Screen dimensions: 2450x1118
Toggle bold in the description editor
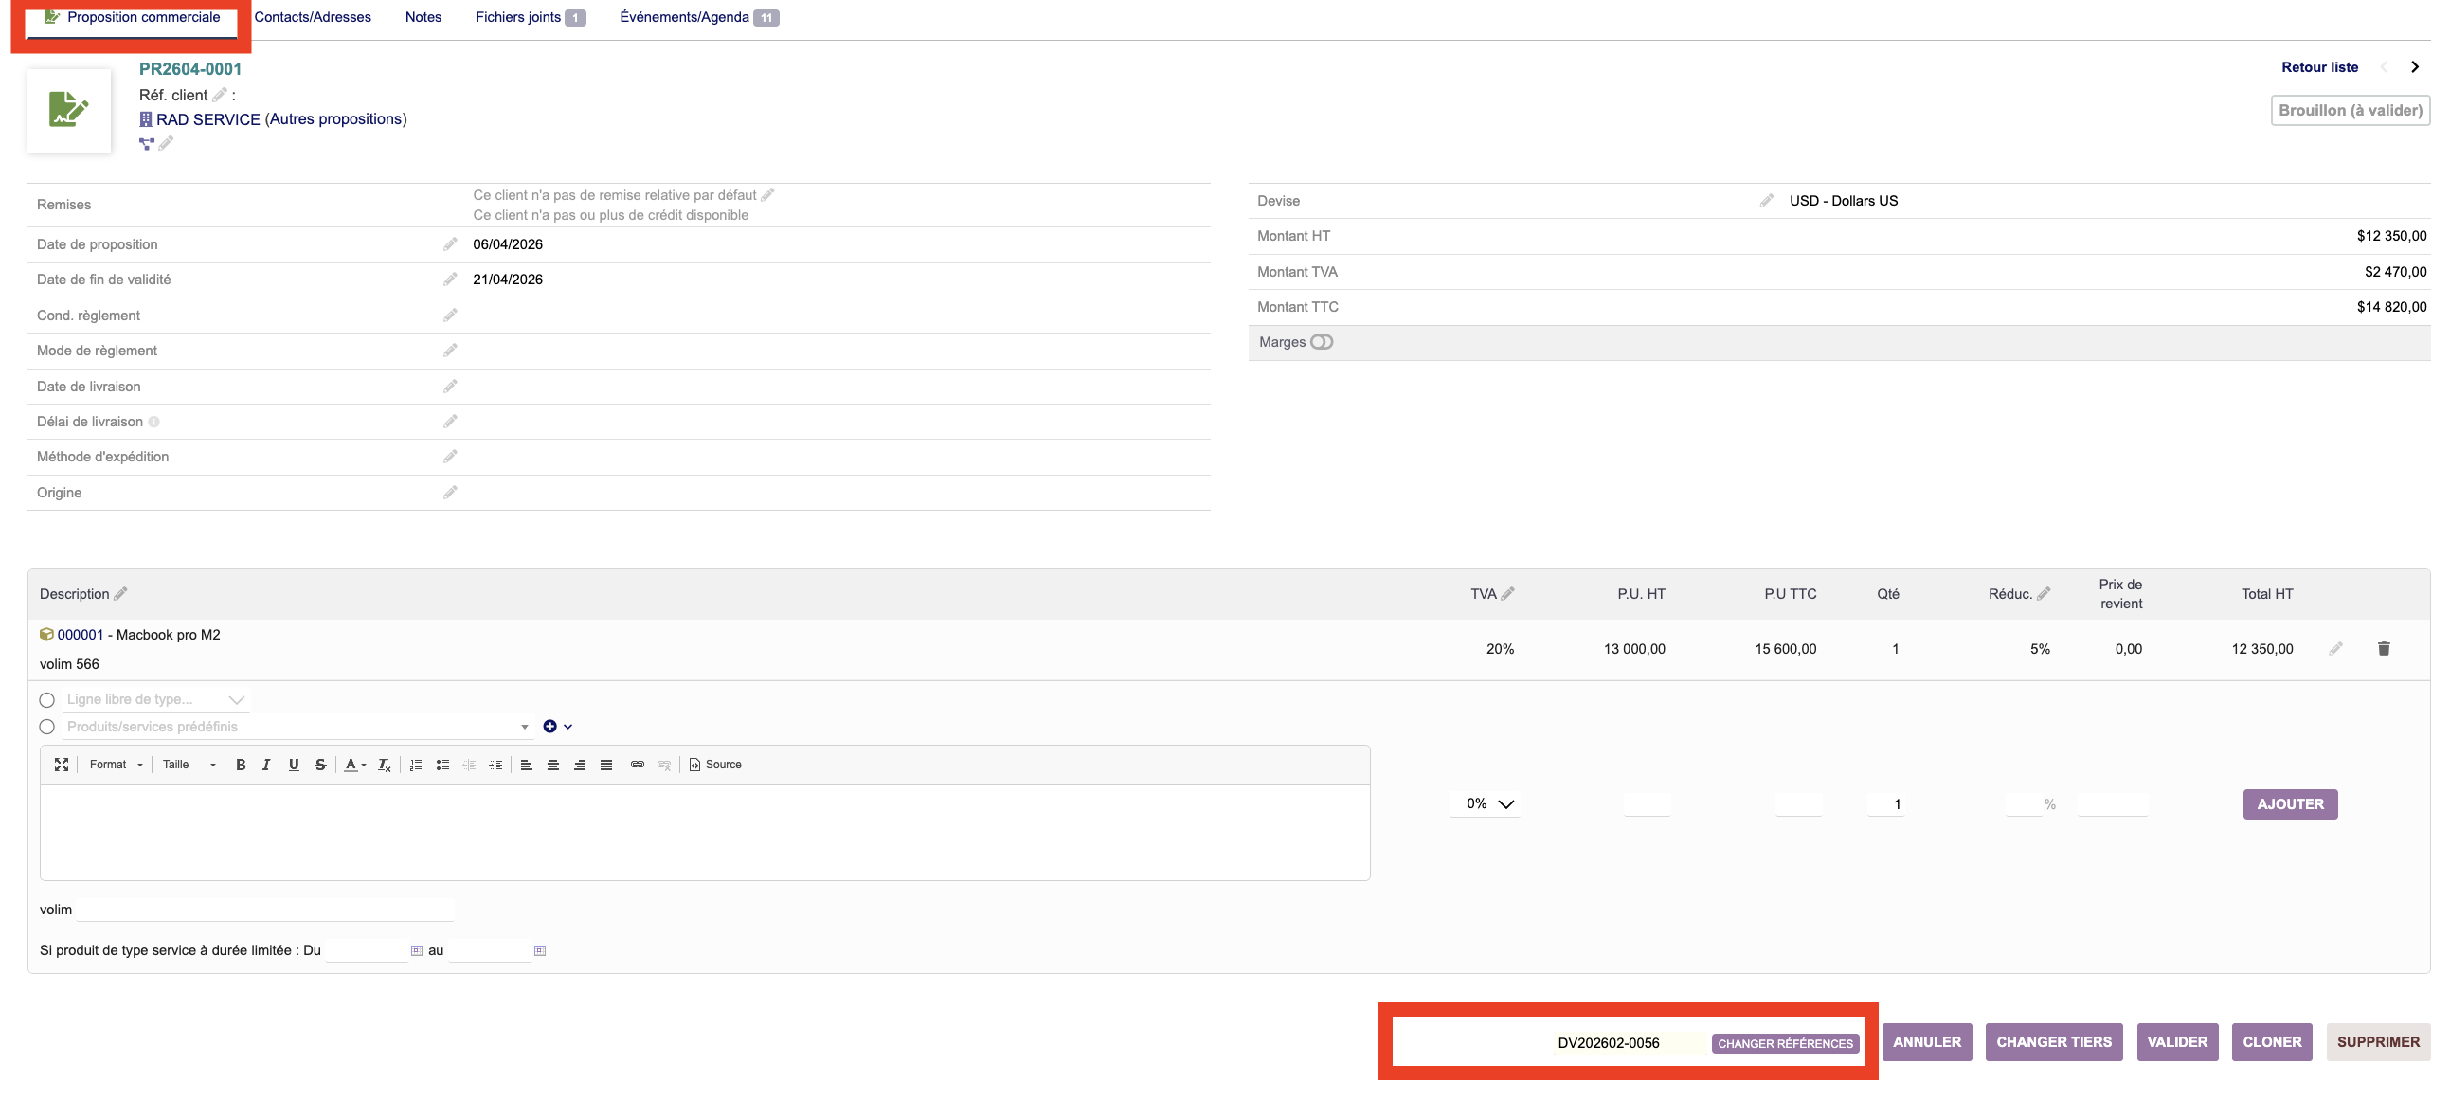click(241, 765)
